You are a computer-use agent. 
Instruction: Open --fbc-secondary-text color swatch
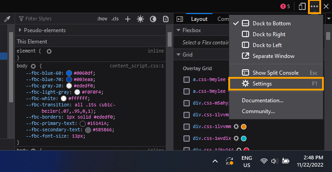[88, 130]
